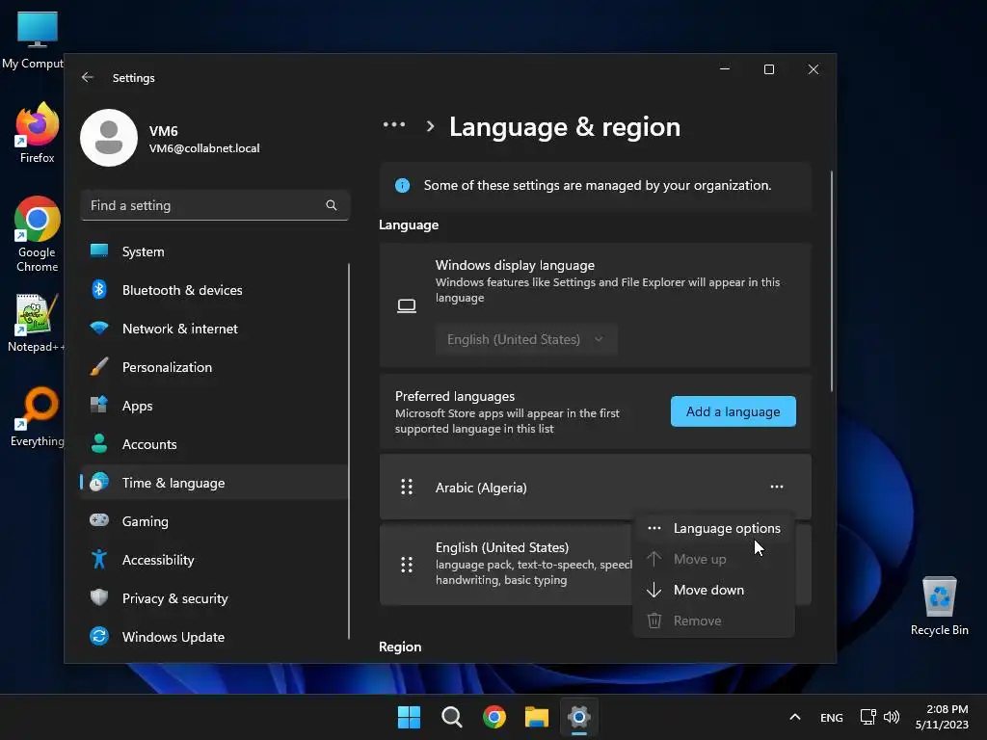Click the search magnifier in Find a setting
This screenshot has height=740, width=987.
[332, 205]
